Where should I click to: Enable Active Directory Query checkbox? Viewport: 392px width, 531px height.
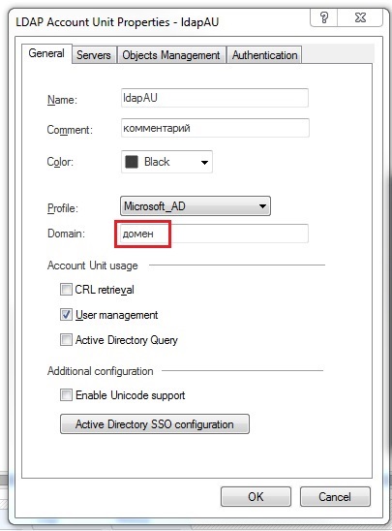(66, 340)
